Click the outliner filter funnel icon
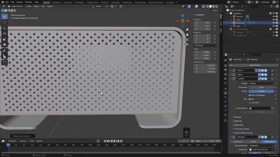The width and height of the screenshot is (280, 157). coord(271,7)
